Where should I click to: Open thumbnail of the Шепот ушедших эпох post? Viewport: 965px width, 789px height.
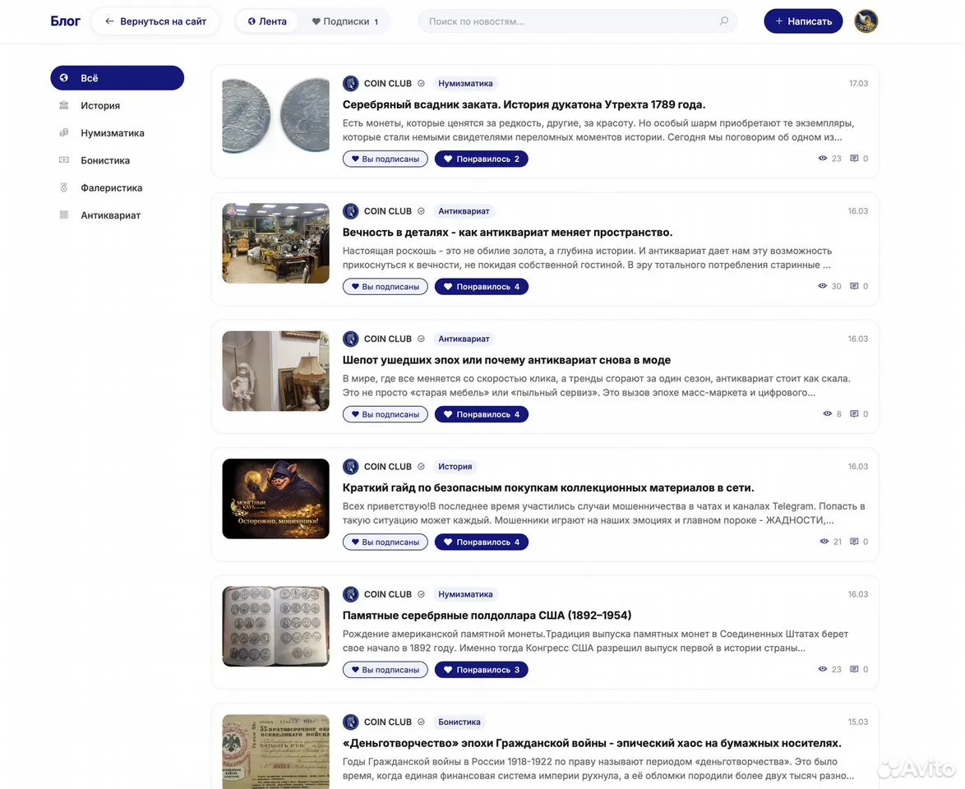275,371
